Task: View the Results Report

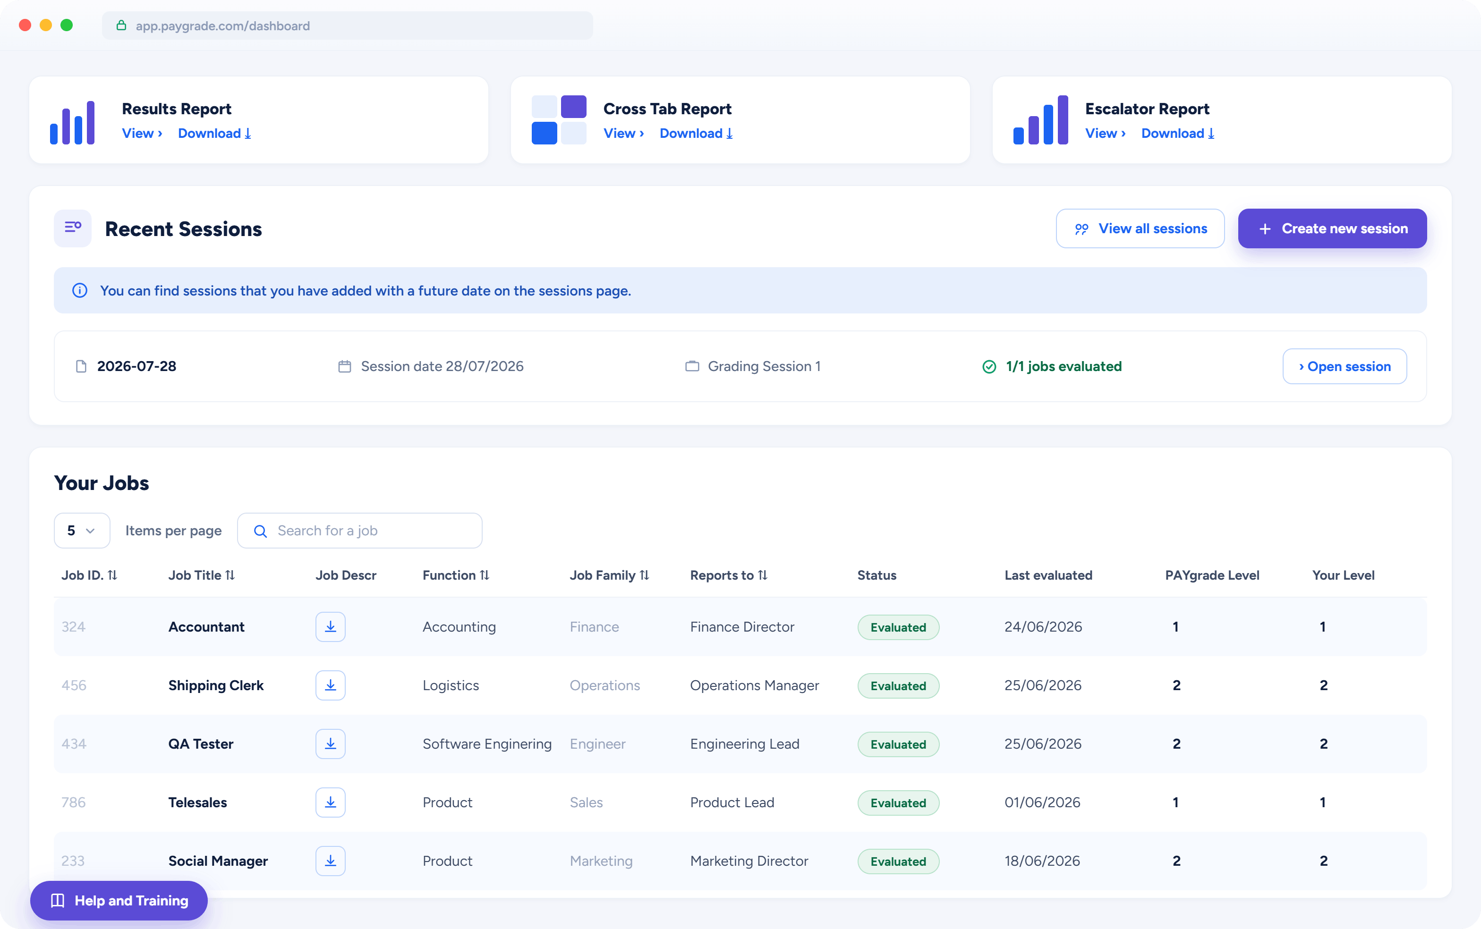Action: pyautogui.click(x=142, y=133)
